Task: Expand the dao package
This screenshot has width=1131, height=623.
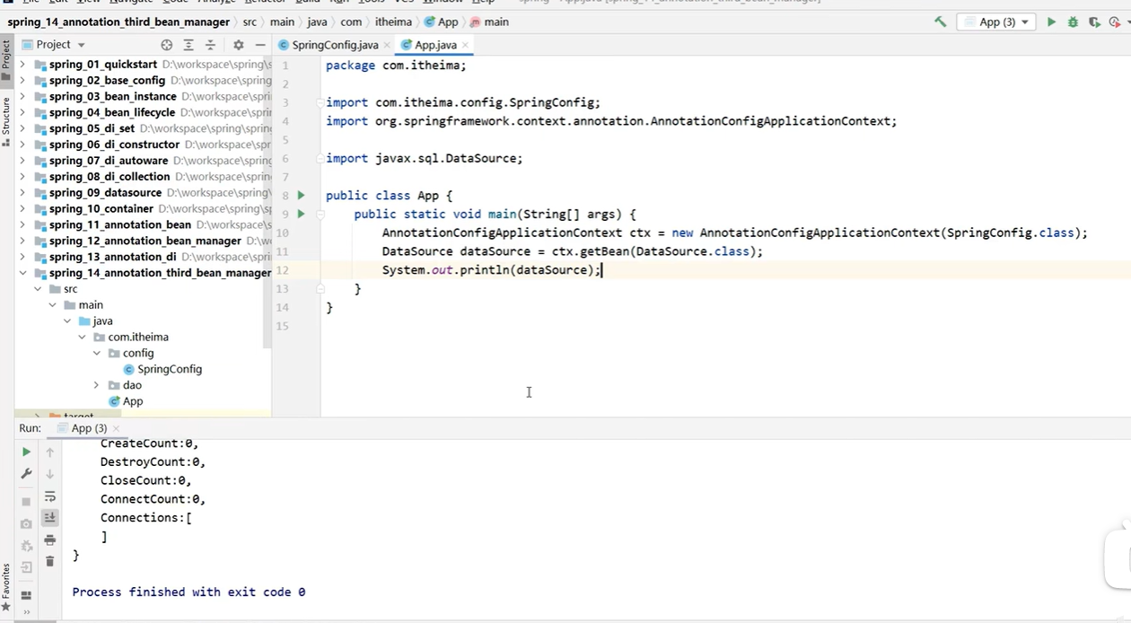Action: (x=97, y=385)
